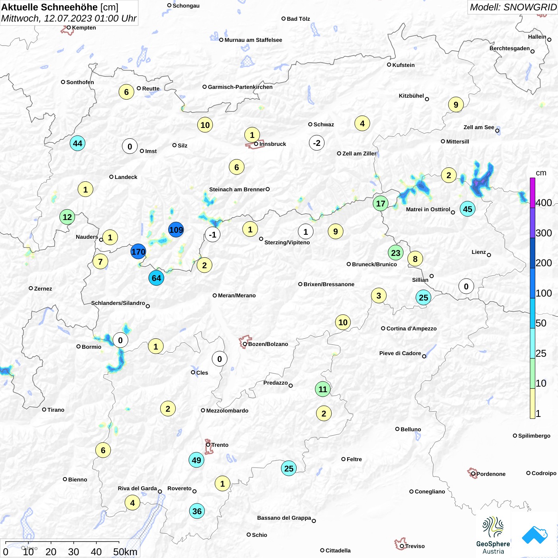Select the purple 300 cm legend band
558x558 pixels.
tap(532, 223)
